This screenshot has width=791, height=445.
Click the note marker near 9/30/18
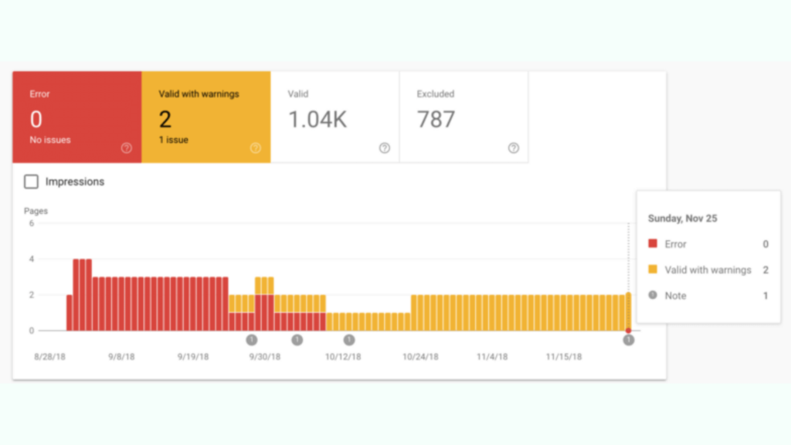tap(252, 340)
